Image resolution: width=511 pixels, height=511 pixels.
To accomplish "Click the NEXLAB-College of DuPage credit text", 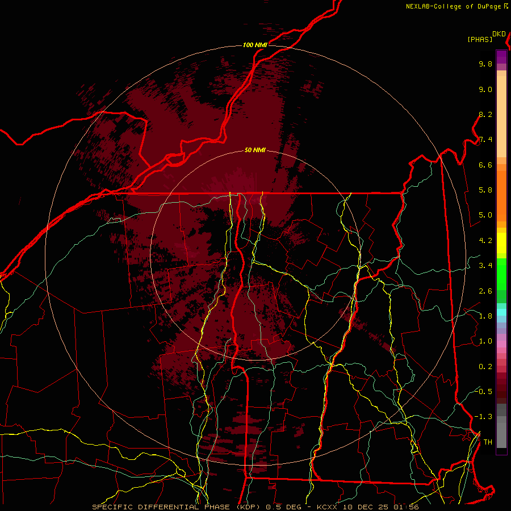I will [454, 6].
